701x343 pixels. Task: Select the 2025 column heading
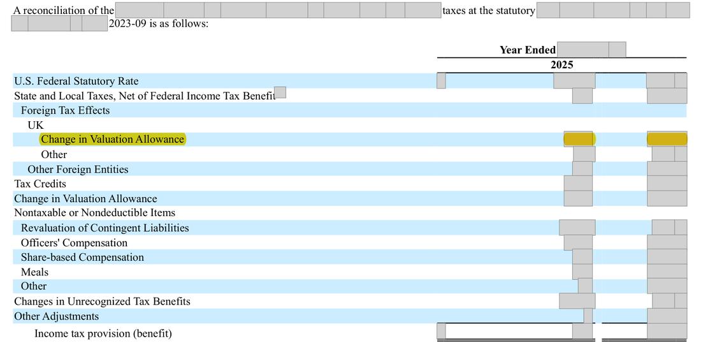click(562, 65)
